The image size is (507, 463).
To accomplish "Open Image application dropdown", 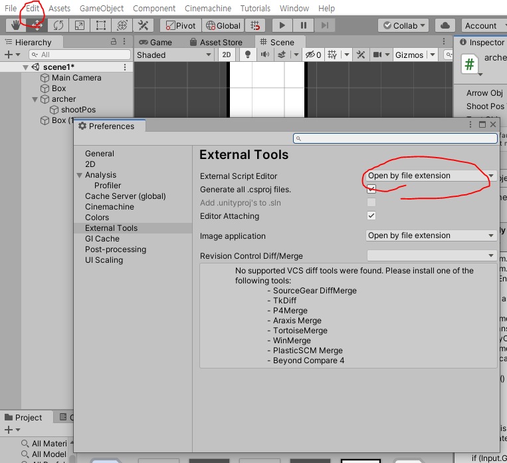I will tap(431, 235).
